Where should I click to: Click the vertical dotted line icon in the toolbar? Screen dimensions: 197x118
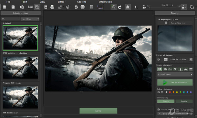tap(135, 7)
